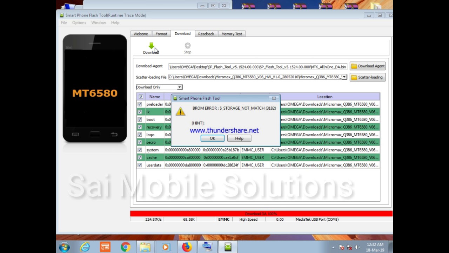
Task: Open Firefox from the taskbar
Action: click(x=187, y=247)
